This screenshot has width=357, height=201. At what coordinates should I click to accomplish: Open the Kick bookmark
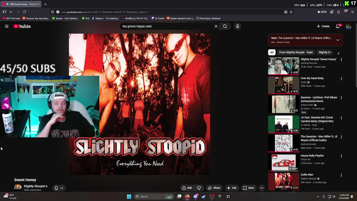(86, 18)
